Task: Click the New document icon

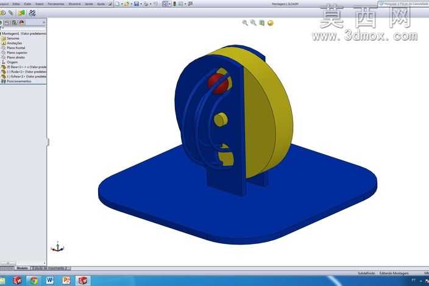Action: 118,4
